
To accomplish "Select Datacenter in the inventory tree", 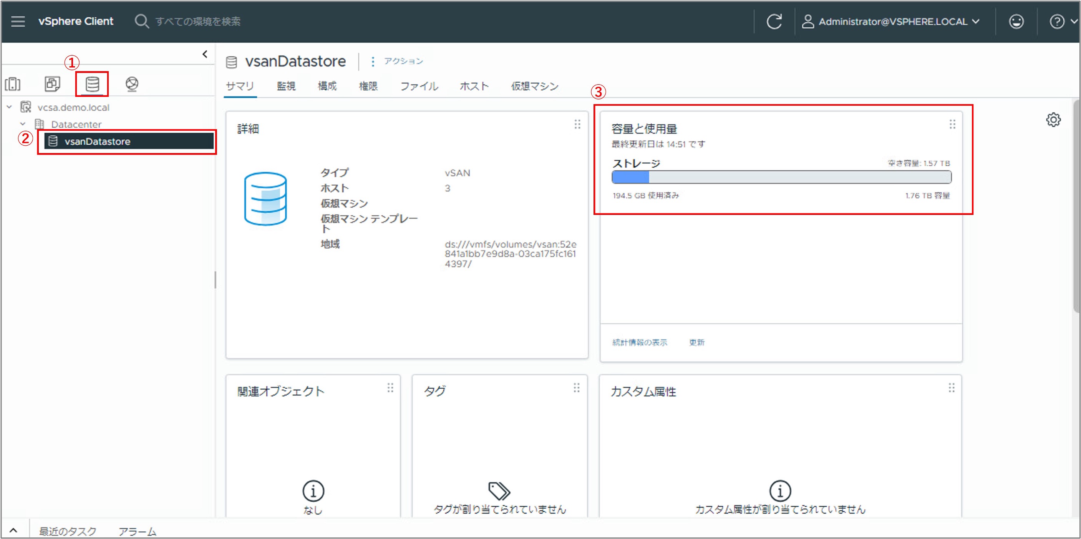I will pyautogui.click(x=76, y=124).
